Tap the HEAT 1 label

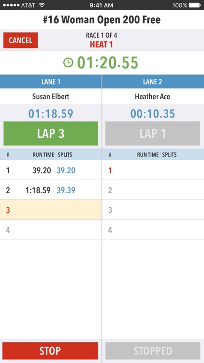102,45
